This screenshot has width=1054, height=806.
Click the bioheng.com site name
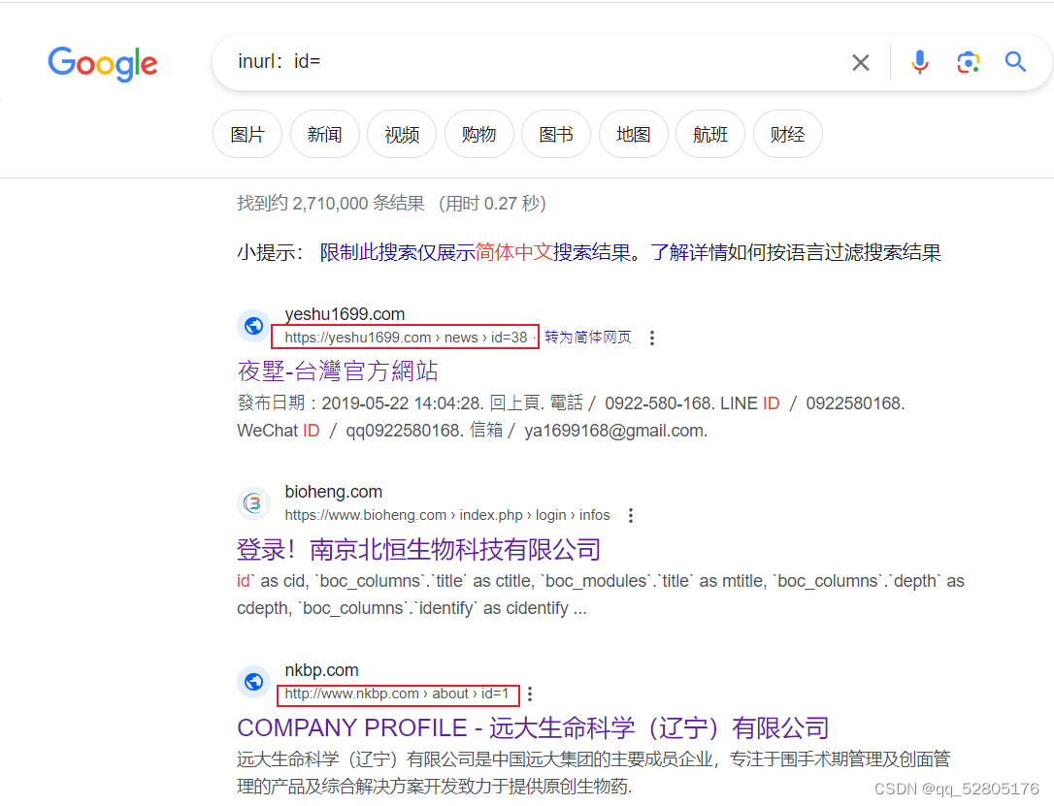334,492
